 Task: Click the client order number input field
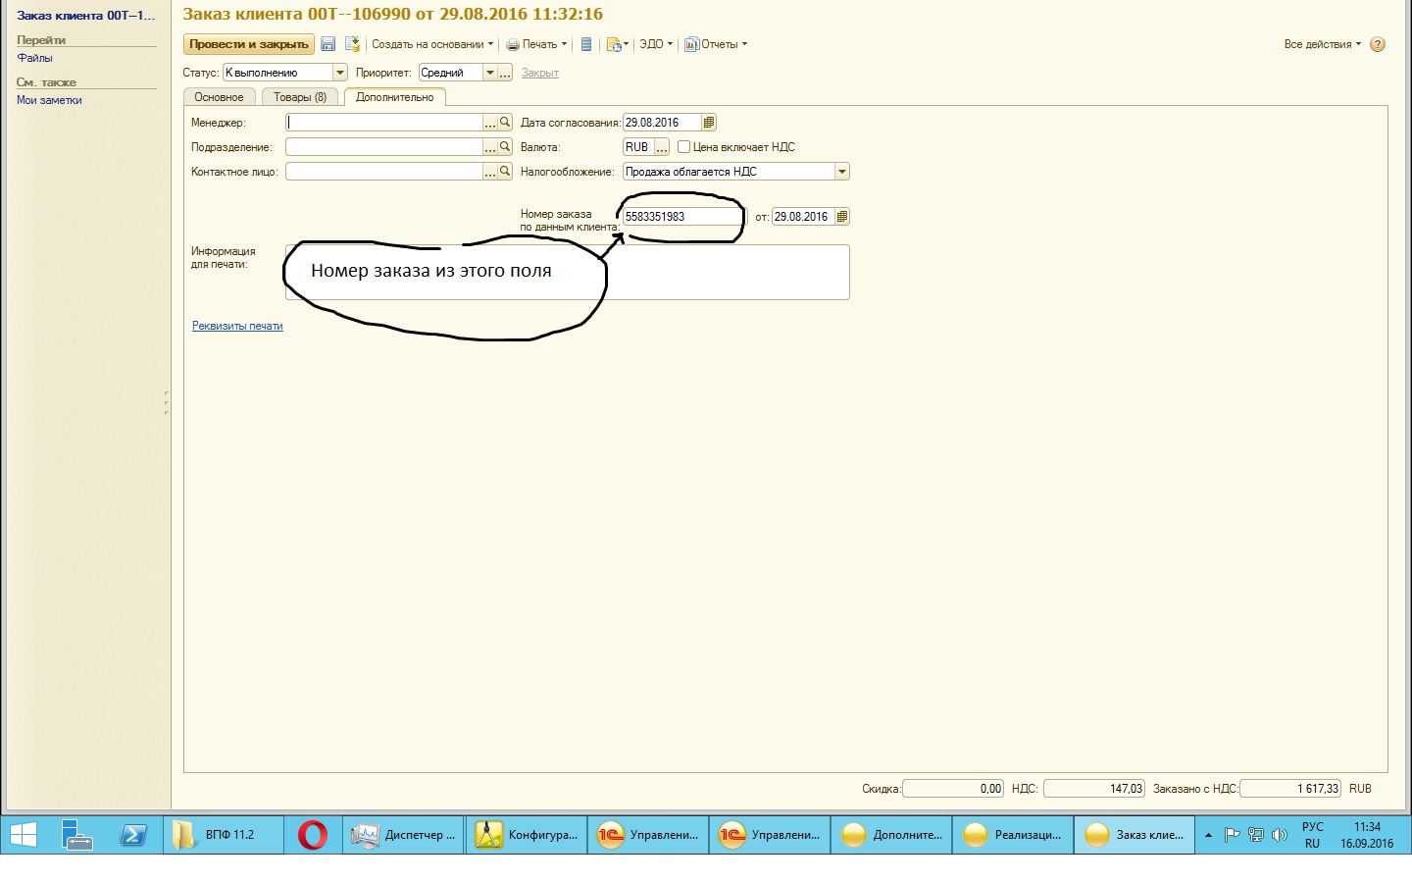(x=681, y=217)
